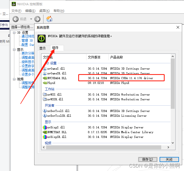Select the PhysX component icon
Screen dimensions: 184x171
tap(45, 83)
